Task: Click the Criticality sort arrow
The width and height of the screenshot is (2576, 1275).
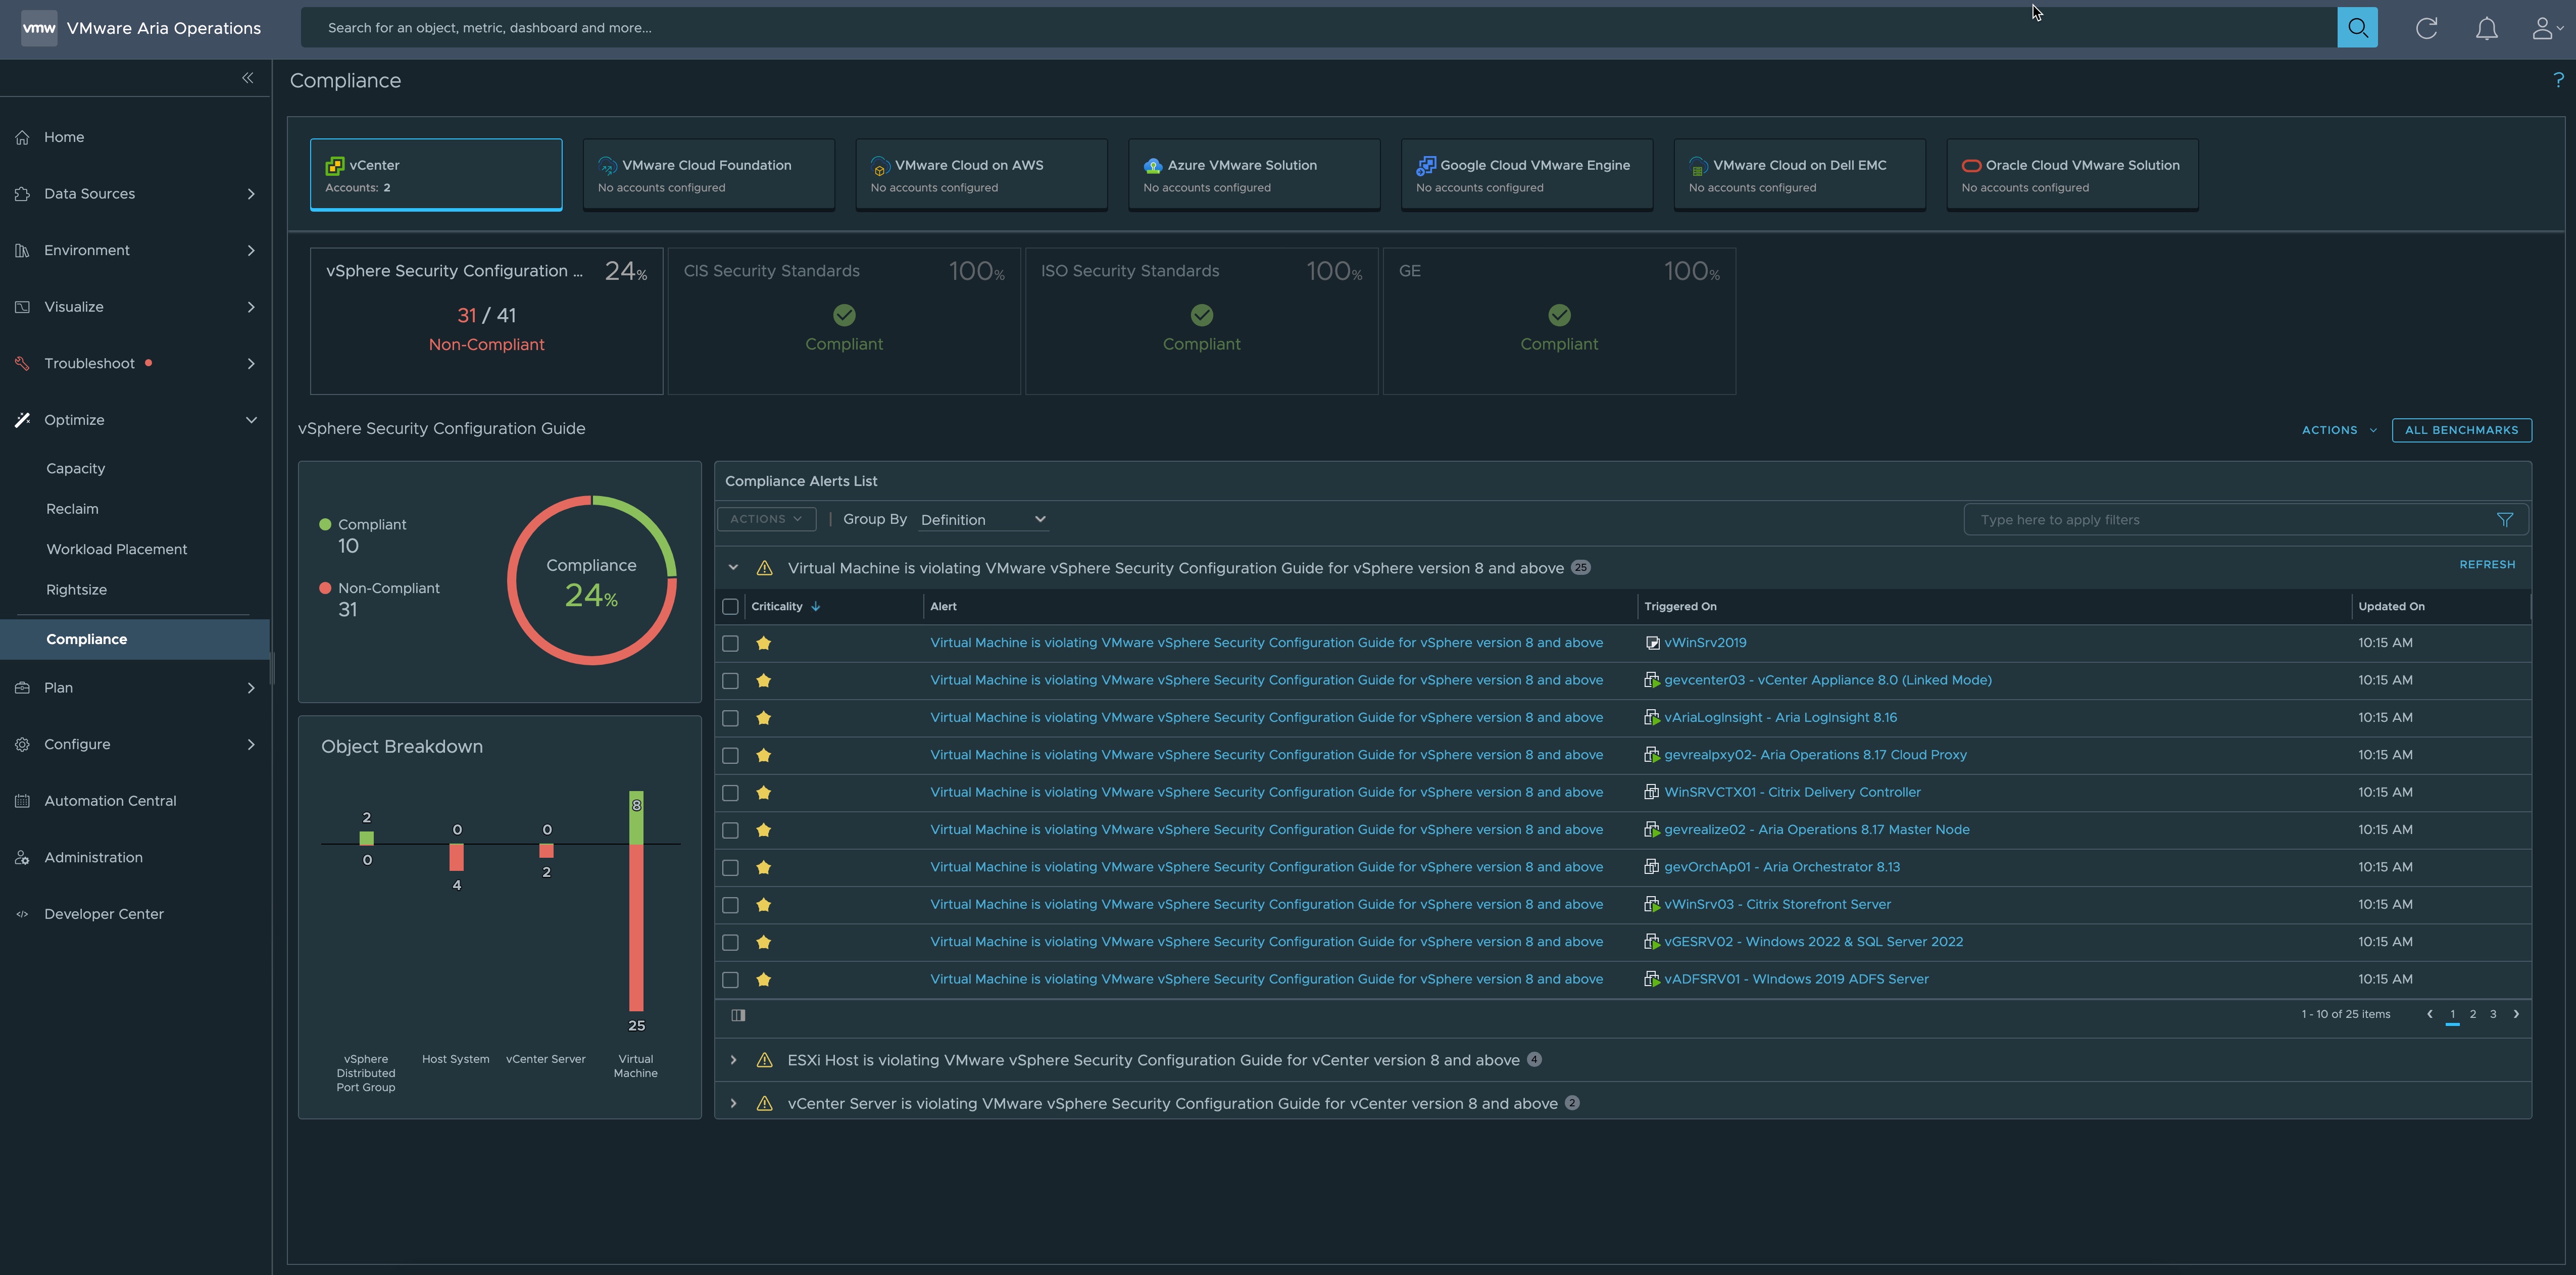Action: pyautogui.click(x=816, y=607)
